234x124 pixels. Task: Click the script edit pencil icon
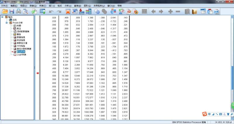(x=129, y=11)
